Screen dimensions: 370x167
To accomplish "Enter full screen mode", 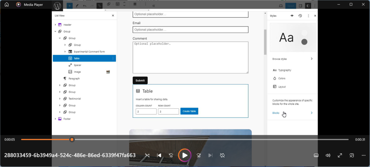I will tap(340, 155).
